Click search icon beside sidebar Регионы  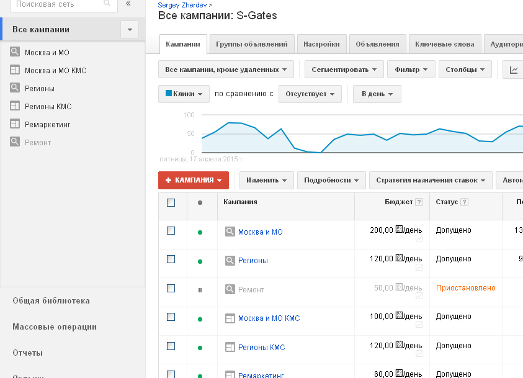[15, 88]
